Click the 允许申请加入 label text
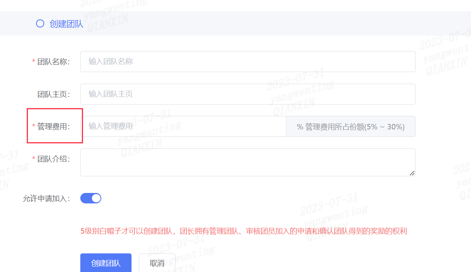 [46, 199]
